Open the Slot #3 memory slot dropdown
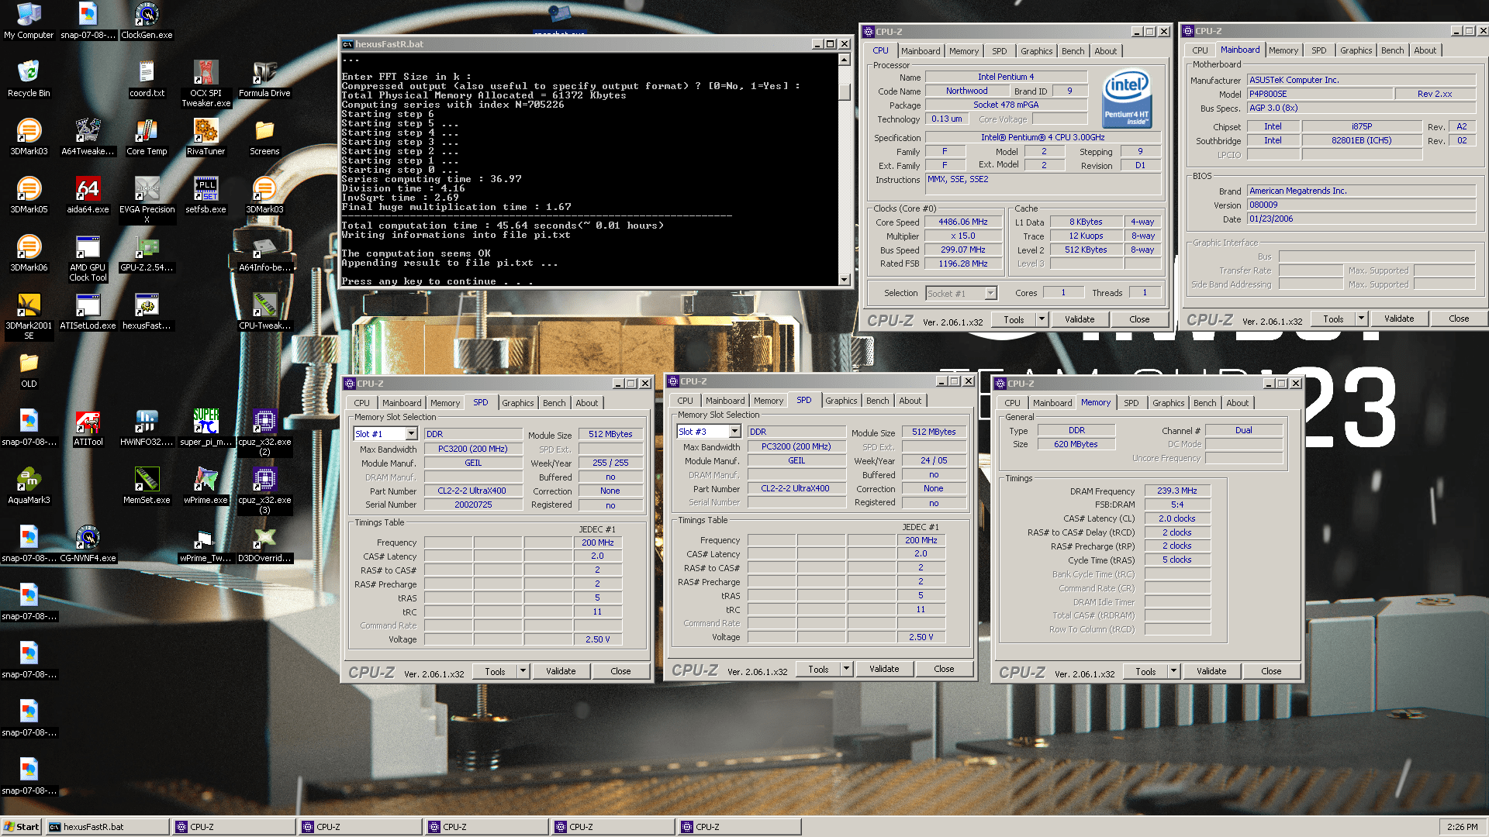Screen dimensions: 1489x837 point(734,432)
